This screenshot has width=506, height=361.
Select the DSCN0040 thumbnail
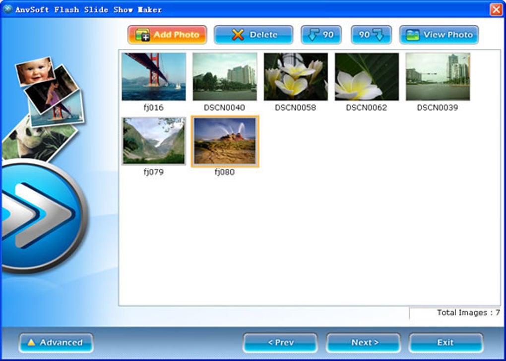coord(225,77)
